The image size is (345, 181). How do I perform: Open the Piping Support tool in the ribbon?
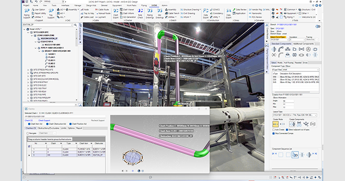(x=27, y=13)
